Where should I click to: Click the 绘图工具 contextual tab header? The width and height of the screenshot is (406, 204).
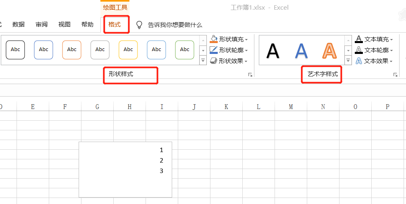(115, 7)
